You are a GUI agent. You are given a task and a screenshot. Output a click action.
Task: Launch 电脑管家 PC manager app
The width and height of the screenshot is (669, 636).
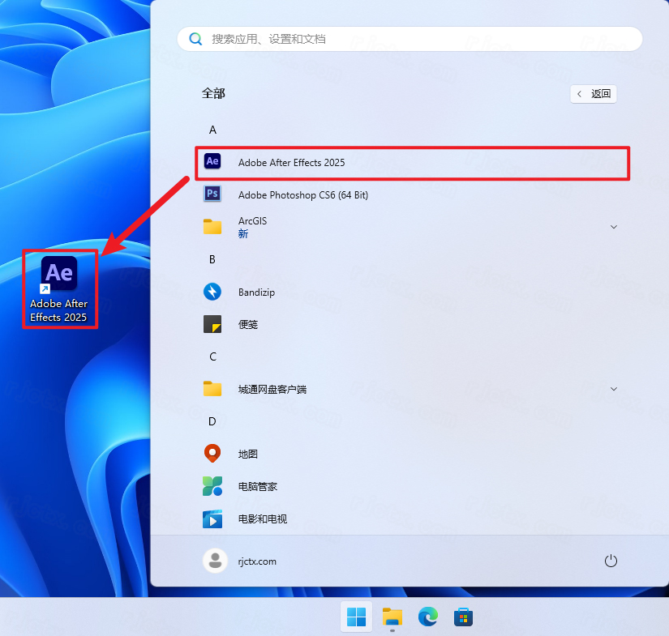(x=257, y=486)
